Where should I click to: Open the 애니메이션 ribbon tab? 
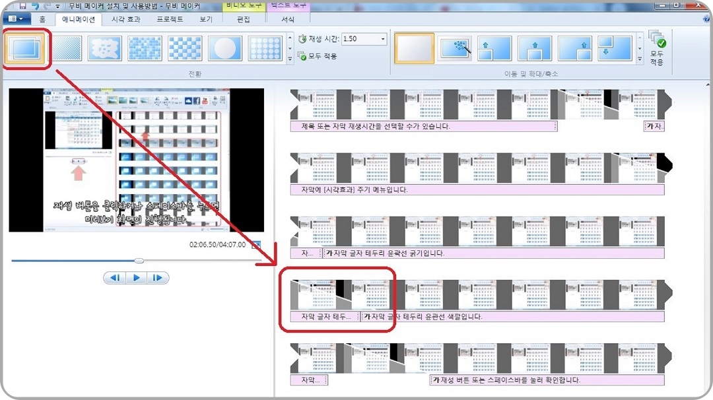pos(78,19)
